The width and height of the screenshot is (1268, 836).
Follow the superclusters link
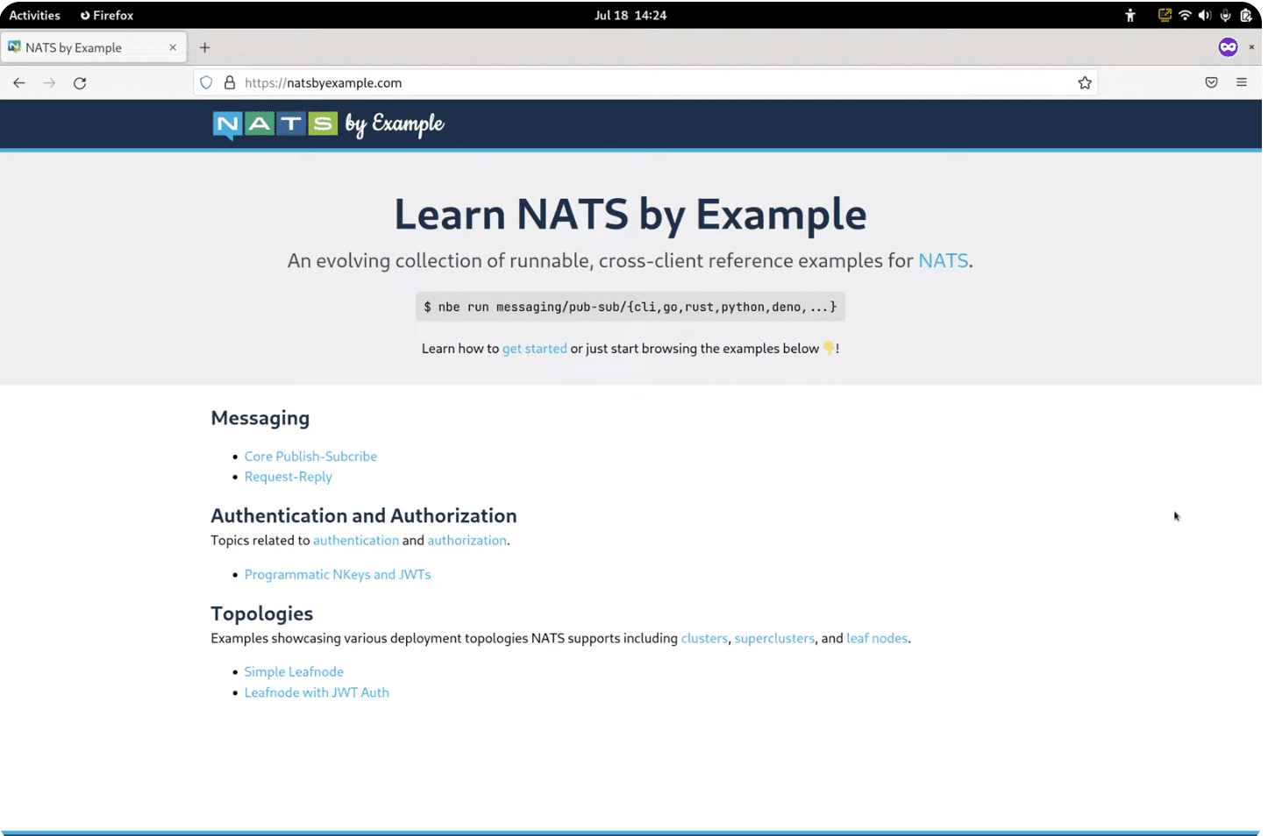pyautogui.click(x=774, y=638)
